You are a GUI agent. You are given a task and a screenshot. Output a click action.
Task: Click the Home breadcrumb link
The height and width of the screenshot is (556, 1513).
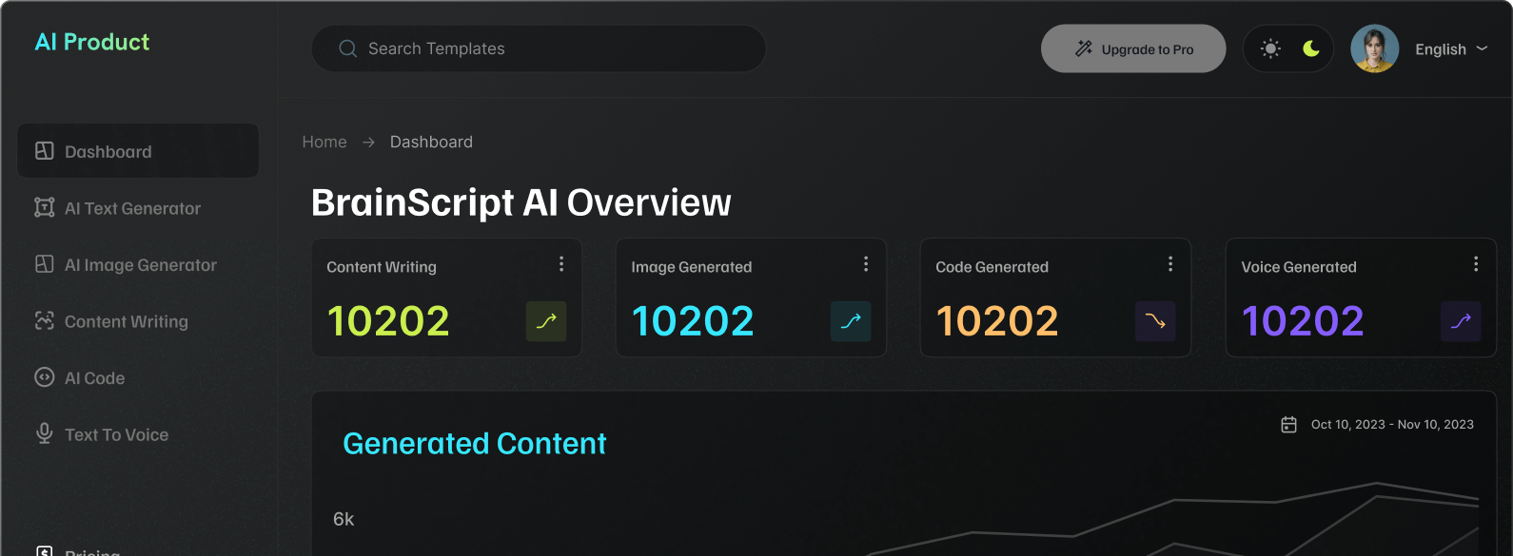coord(324,142)
